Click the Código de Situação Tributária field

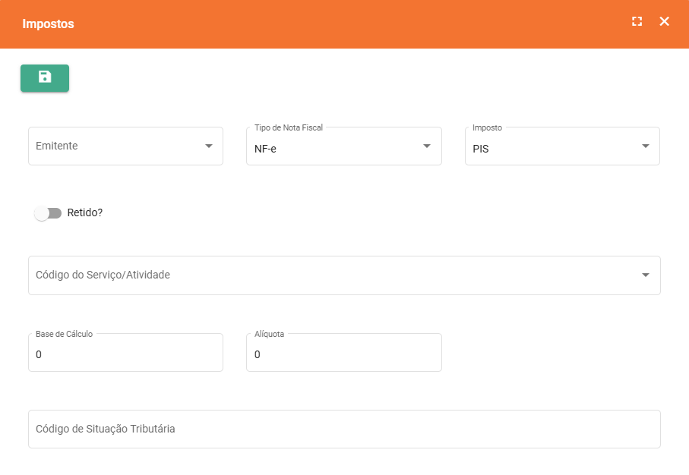point(343,429)
